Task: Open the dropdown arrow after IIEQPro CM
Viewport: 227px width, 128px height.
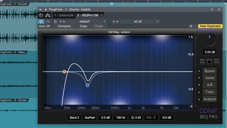Action: pyautogui.click(x=102, y=15)
